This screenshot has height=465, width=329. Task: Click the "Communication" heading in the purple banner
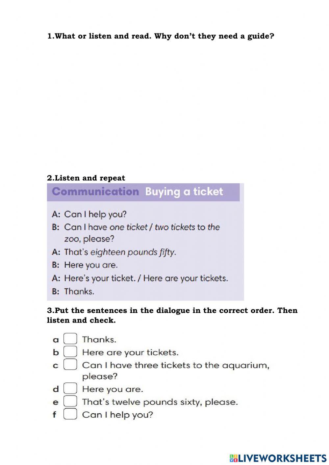click(95, 192)
